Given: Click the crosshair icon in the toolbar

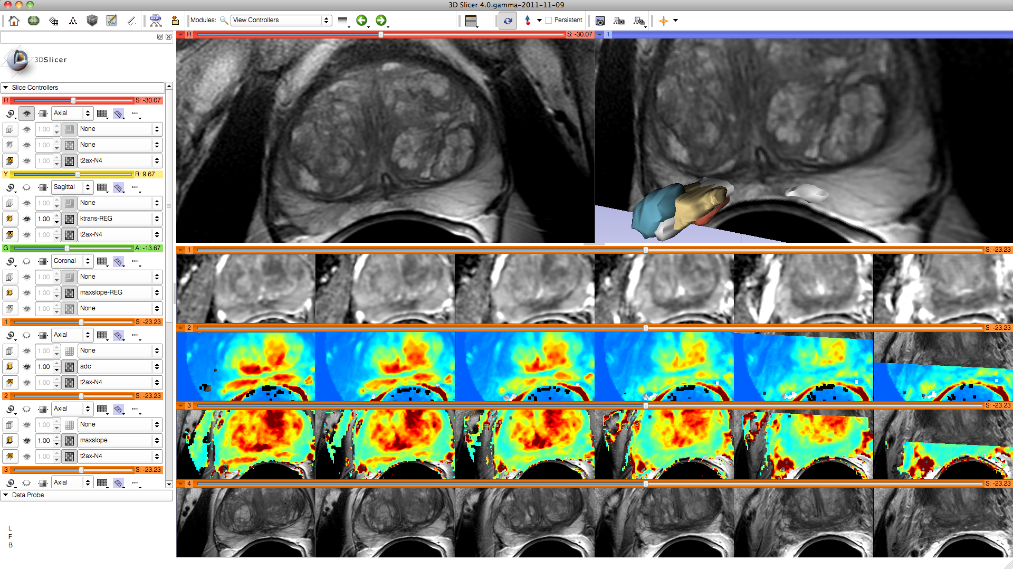Looking at the screenshot, I should [663, 21].
